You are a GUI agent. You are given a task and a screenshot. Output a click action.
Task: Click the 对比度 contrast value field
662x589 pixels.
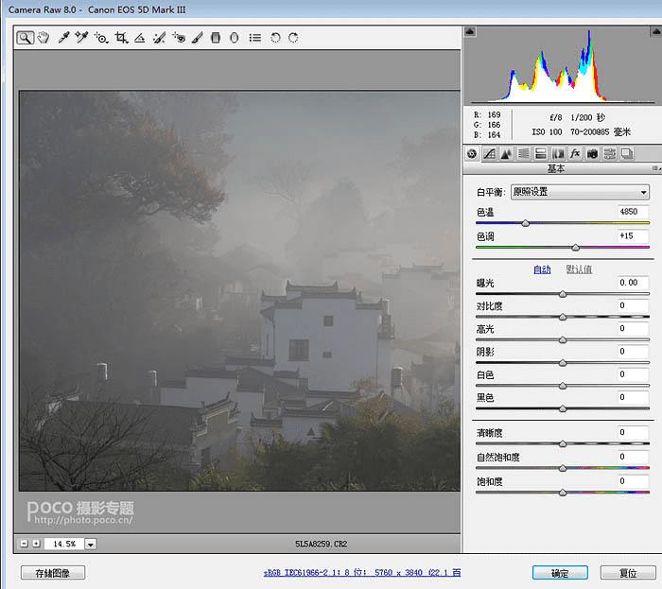(633, 305)
